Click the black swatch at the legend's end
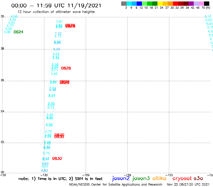 tap(207, 3)
